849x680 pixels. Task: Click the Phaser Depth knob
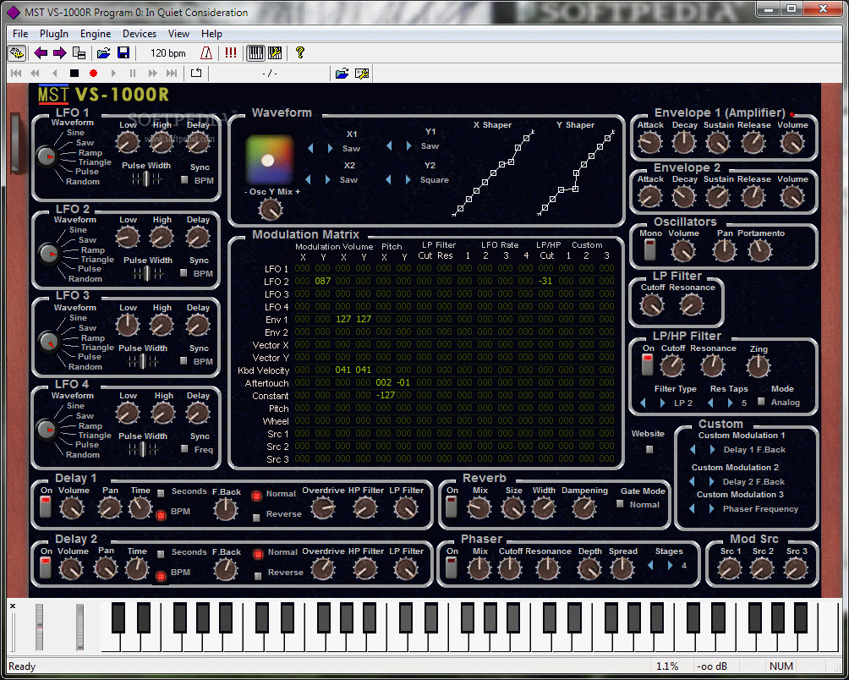589,569
